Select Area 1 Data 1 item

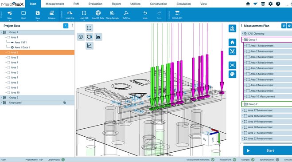coord(22,47)
